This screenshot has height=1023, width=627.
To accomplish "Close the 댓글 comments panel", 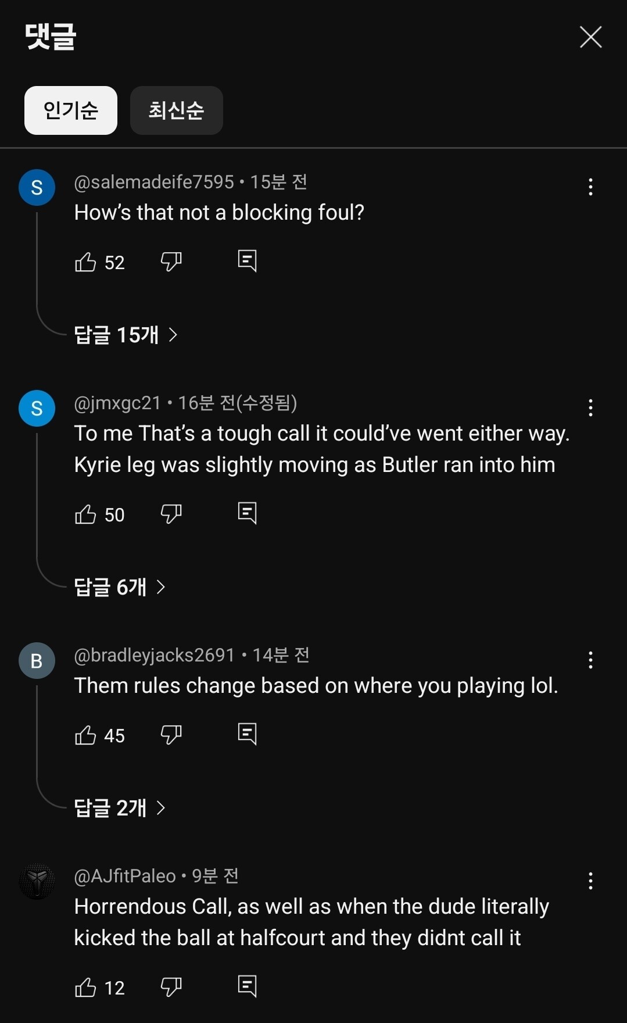I will (590, 37).
